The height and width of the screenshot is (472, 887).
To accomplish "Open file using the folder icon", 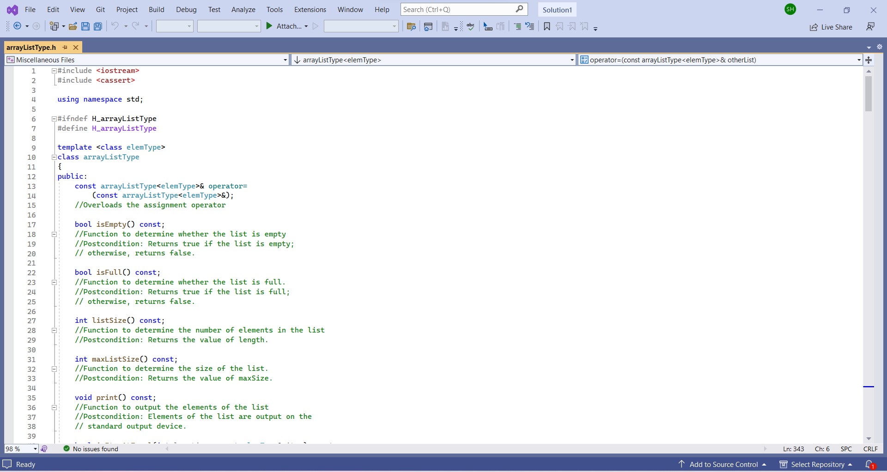I will [73, 26].
